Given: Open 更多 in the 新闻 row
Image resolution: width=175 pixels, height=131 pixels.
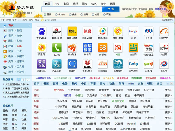Looking at the screenshot, I should pos(168,101).
